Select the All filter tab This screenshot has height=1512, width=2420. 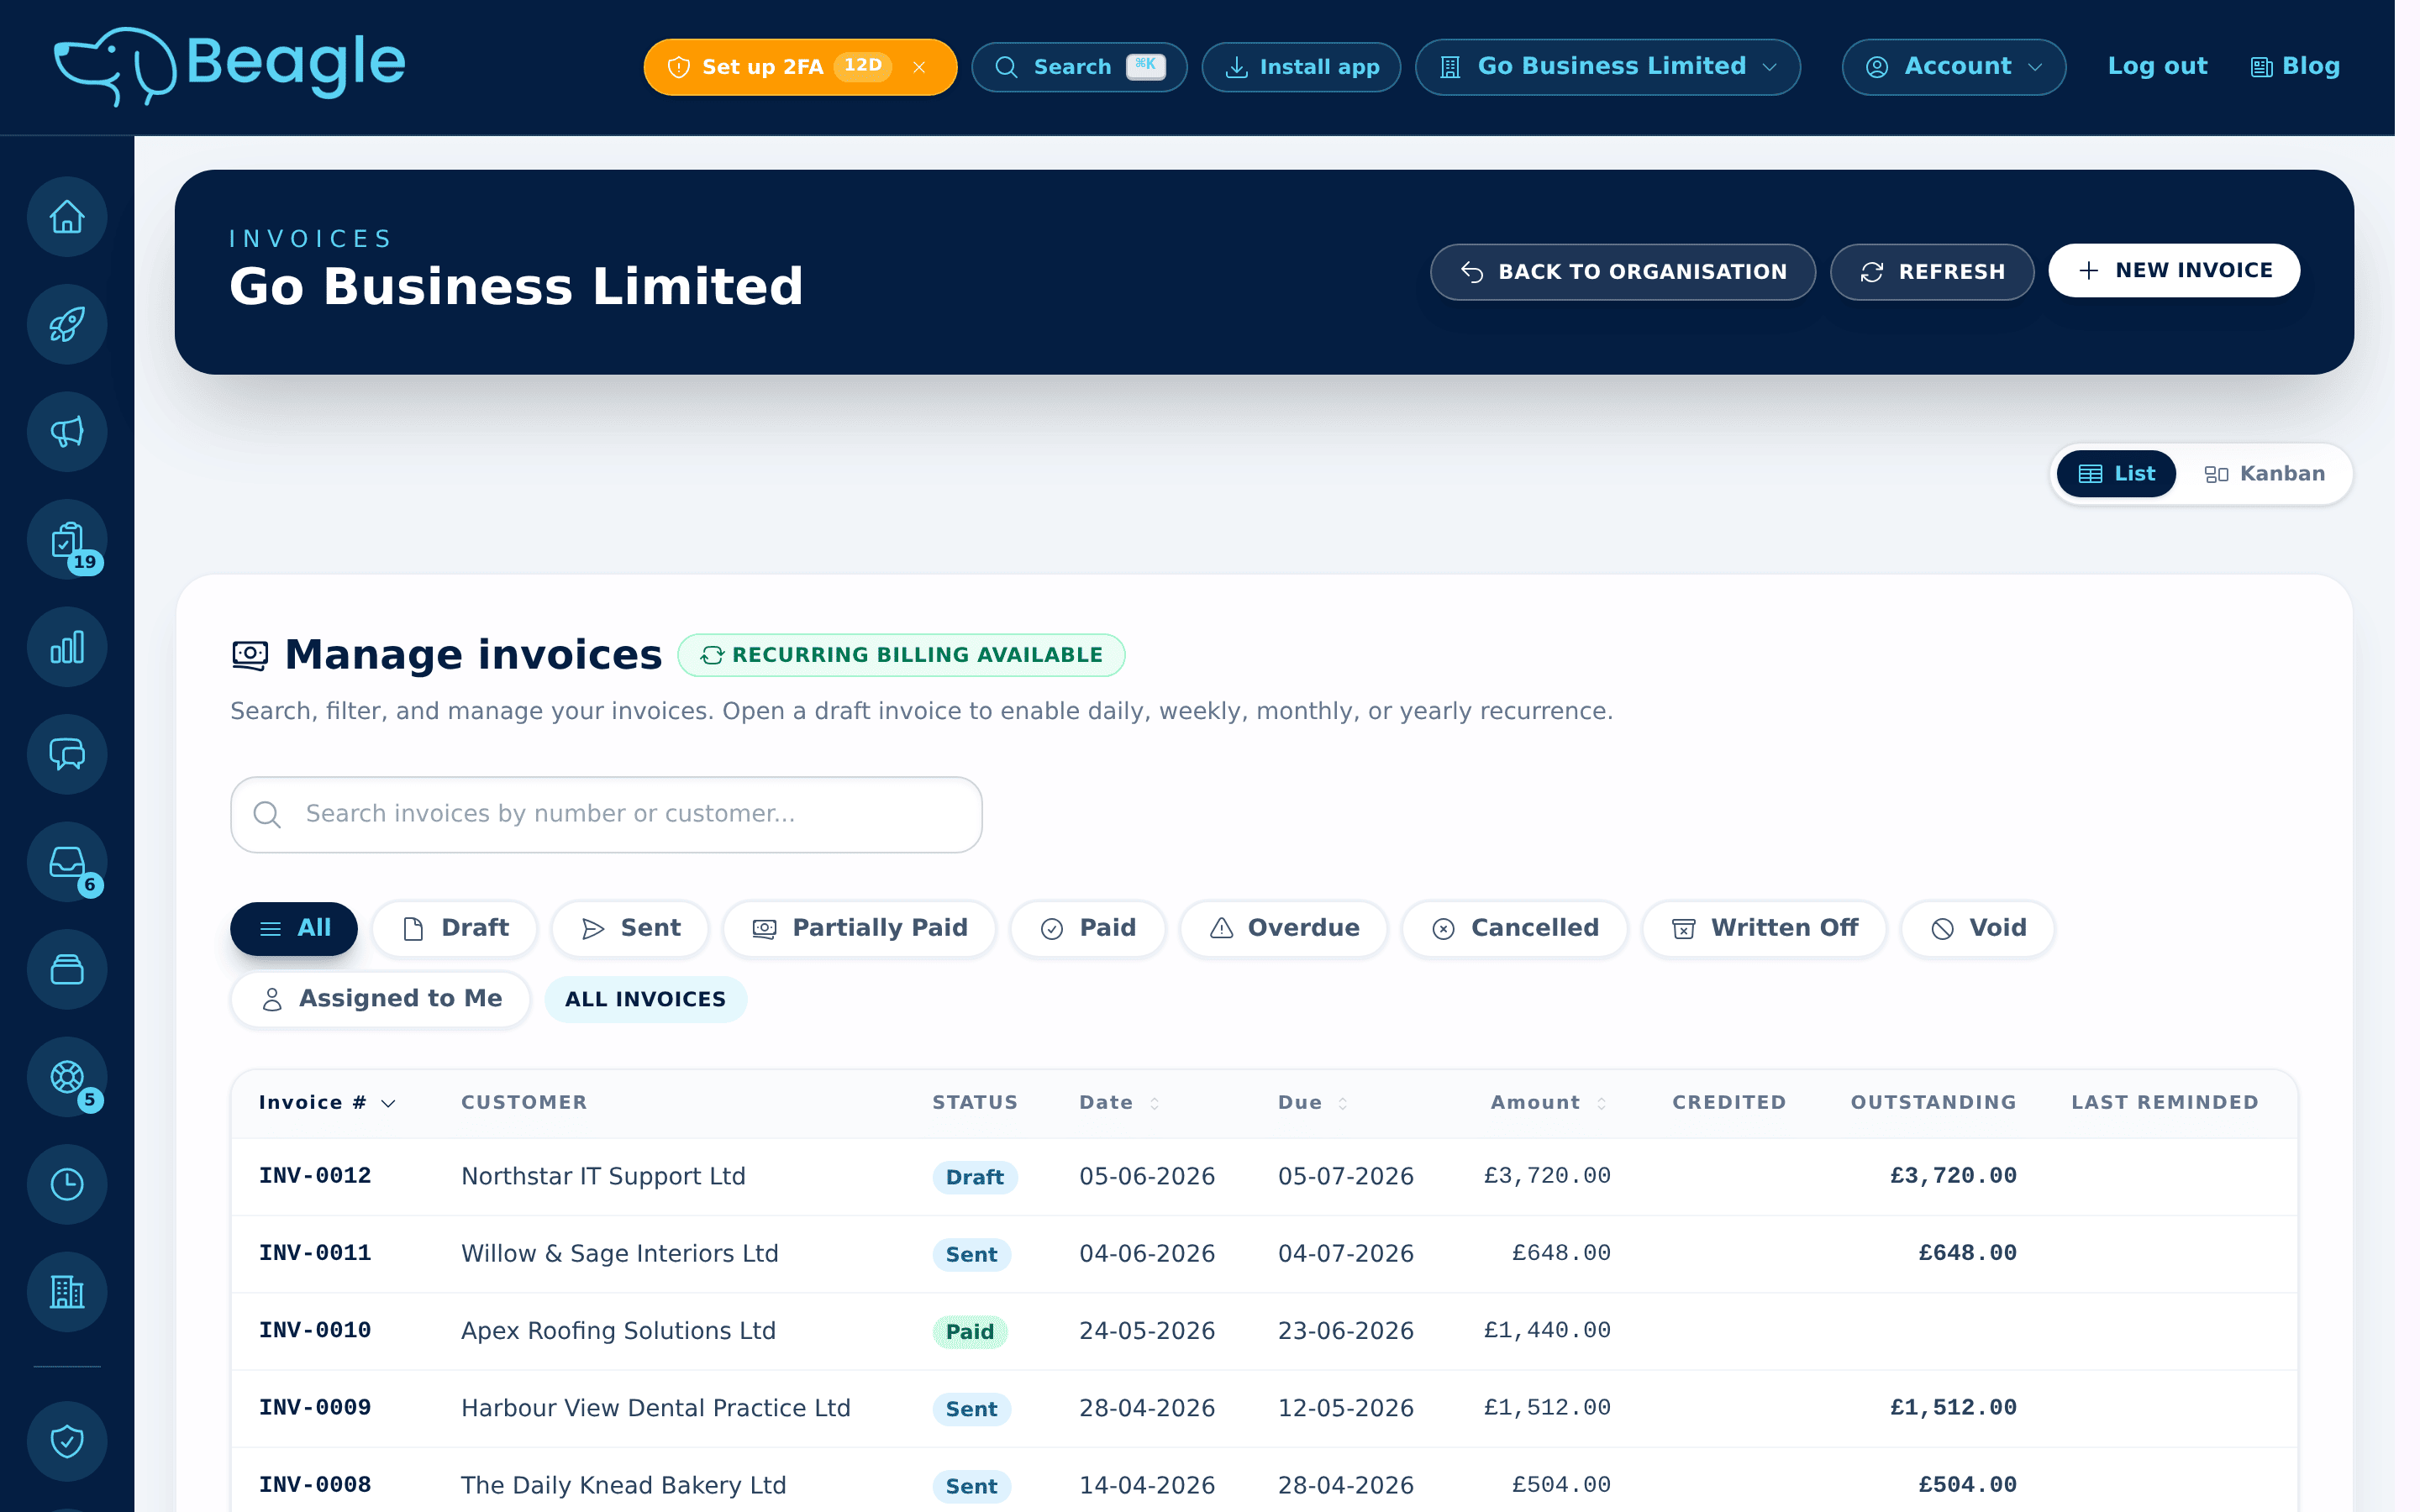tap(293, 928)
